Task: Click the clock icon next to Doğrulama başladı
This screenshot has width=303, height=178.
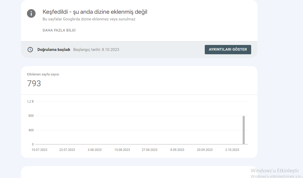Action: [x=30, y=50]
